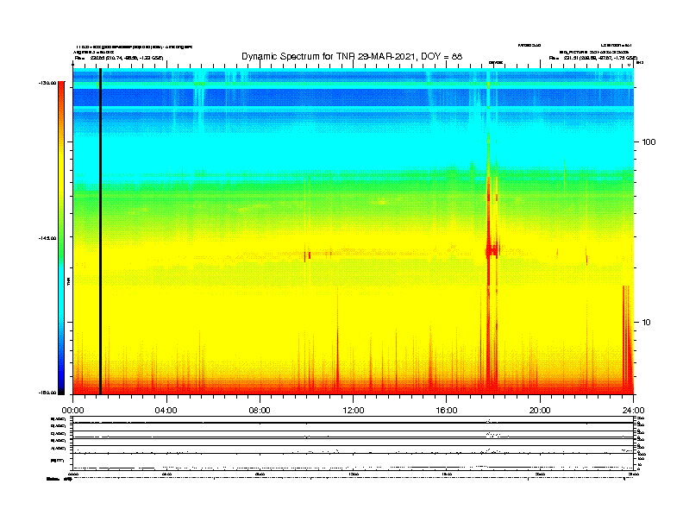Click the 08:00 time axis label
This screenshot has width=683, height=528.
pos(260,411)
